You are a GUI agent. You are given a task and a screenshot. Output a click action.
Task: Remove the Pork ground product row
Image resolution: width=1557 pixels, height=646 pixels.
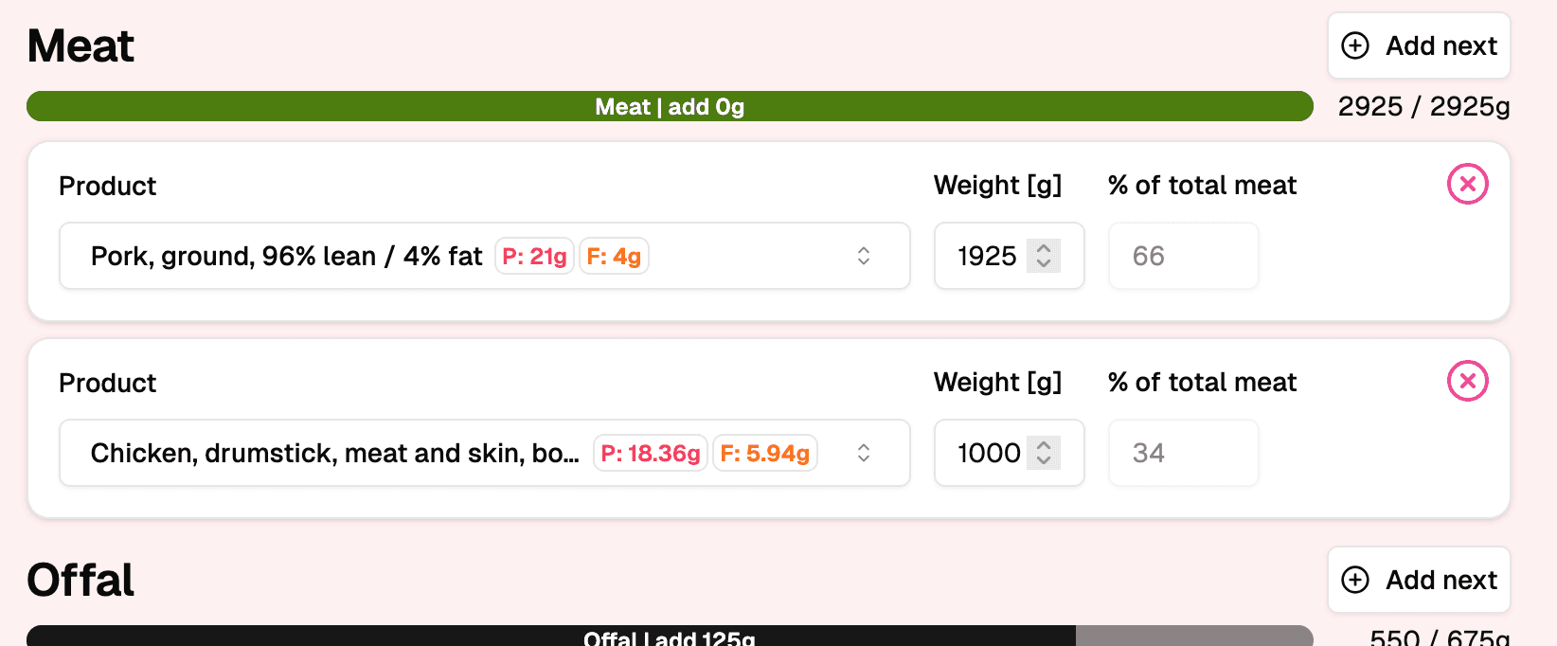pos(1467,184)
